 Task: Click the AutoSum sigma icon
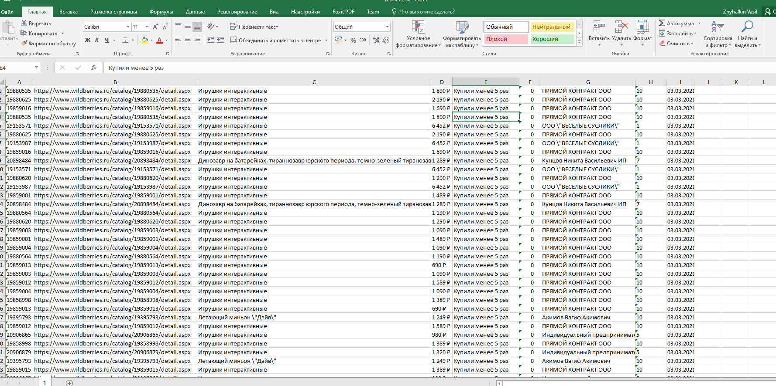click(x=662, y=23)
